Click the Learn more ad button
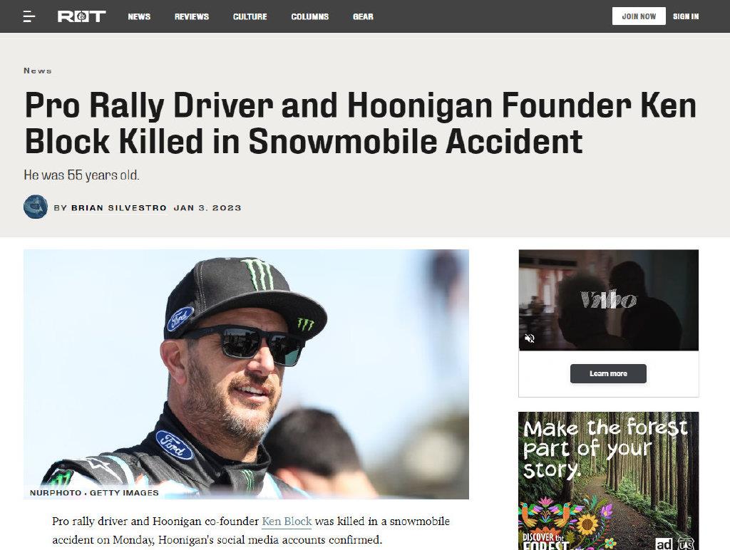 tap(608, 373)
